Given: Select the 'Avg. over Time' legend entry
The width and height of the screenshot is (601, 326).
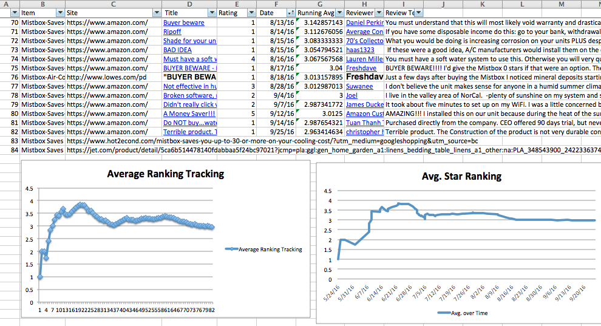Looking at the screenshot, I should pos(463,313).
